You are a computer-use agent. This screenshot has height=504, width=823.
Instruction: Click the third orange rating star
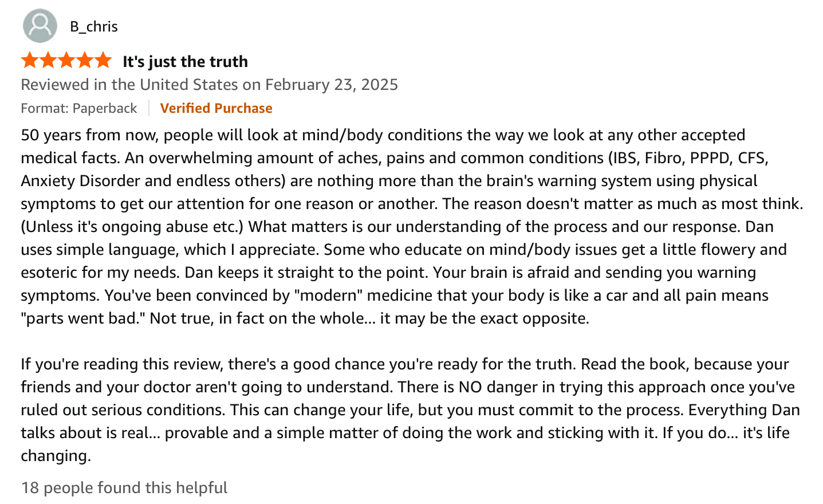[66, 60]
